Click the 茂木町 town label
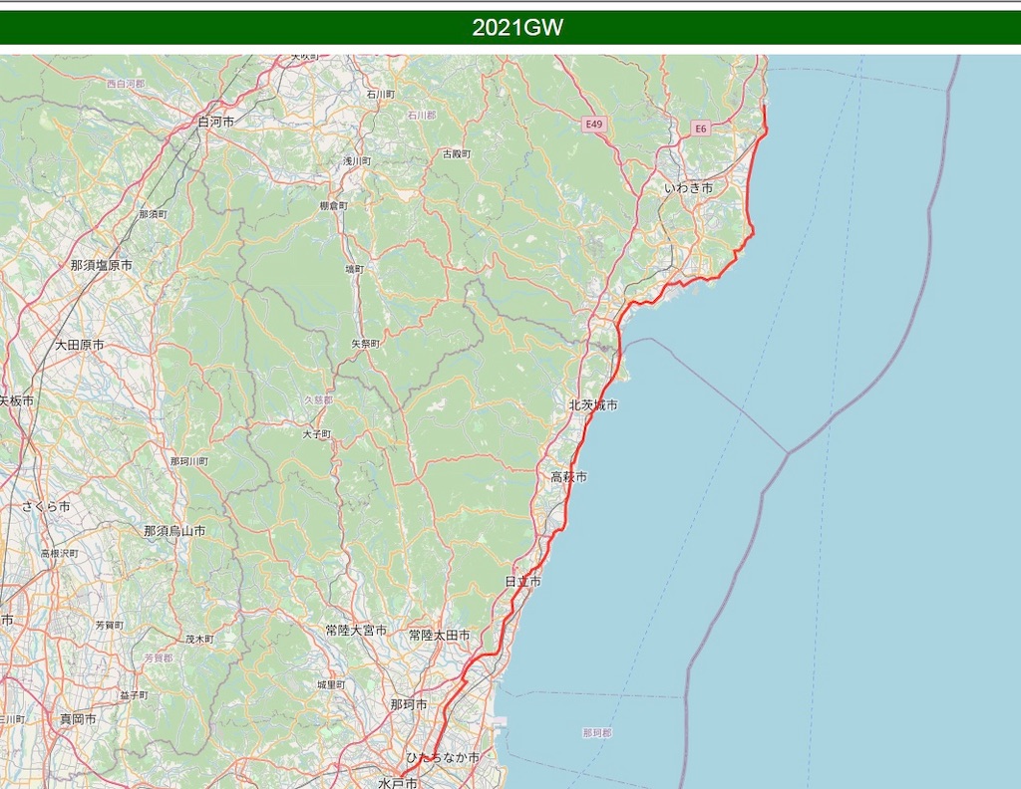Viewport: 1021px width, 789px height. tap(199, 640)
